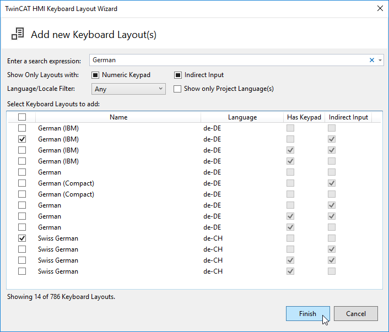Check Swiss German row with indirect input only
The height and width of the screenshot is (332, 389).
click(x=22, y=249)
